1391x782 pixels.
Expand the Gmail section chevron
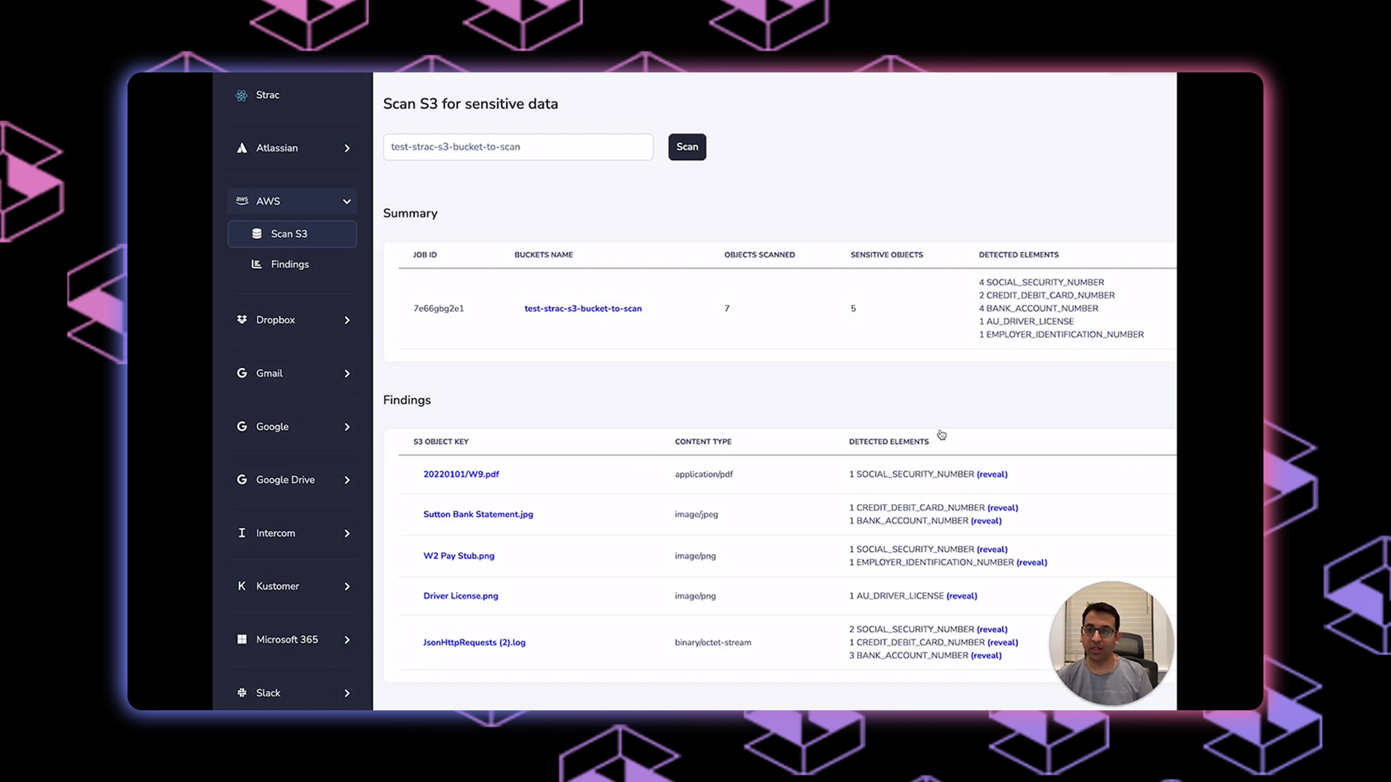(x=347, y=374)
